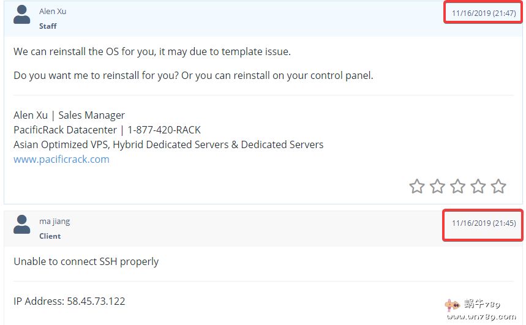Click the Staff role label
Viewport: 526px width, 325px height.
[x=48, y=26]
